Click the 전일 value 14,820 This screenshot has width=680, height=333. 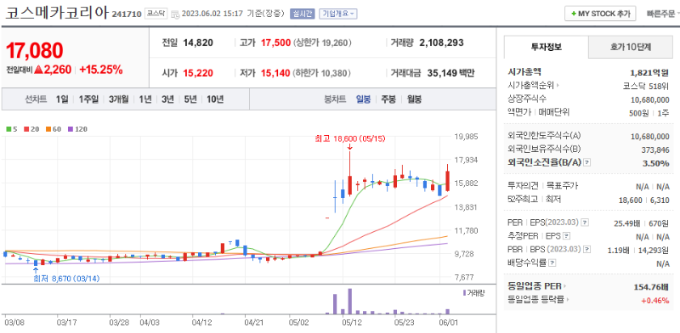(198, 42)
